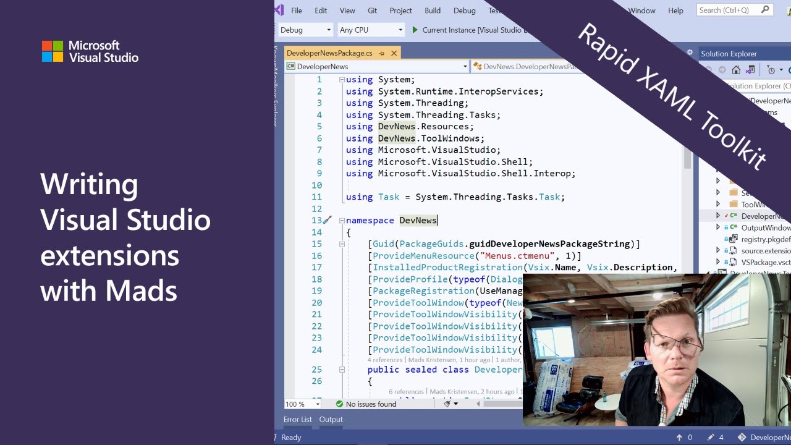791x445 pixels.
Task: Open the View menu
Action: coord(347,11)
